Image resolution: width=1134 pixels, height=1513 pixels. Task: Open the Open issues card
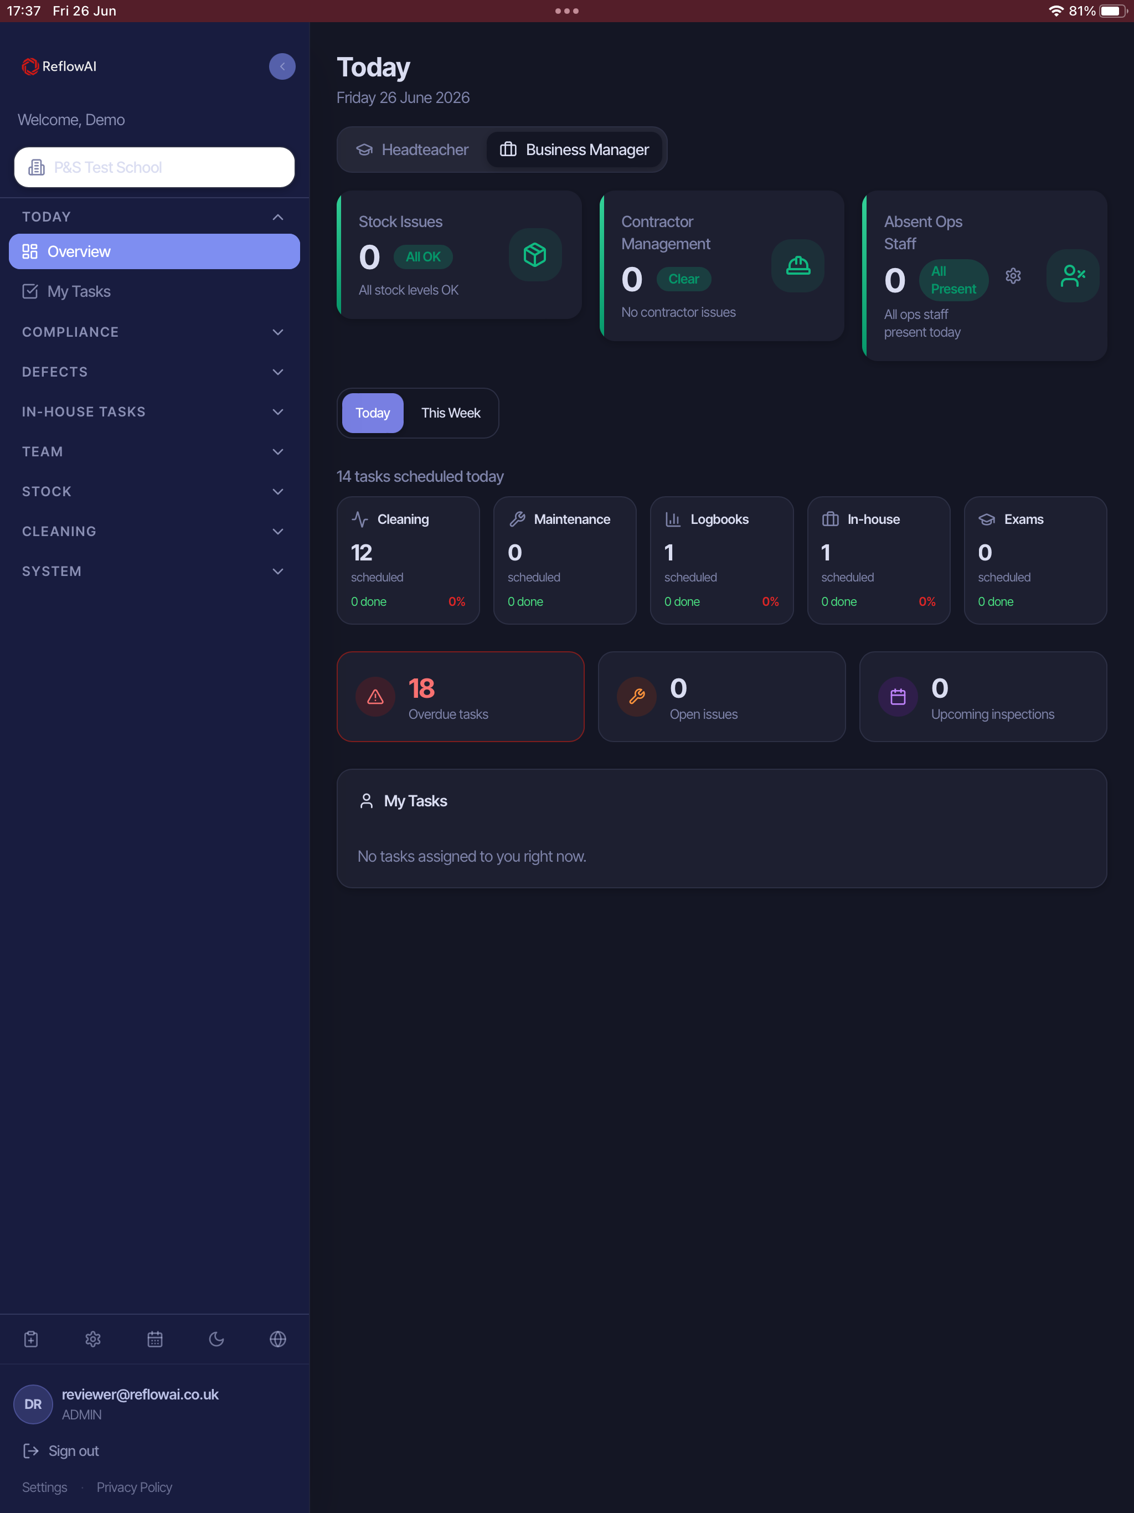click(x=721, y=696)
